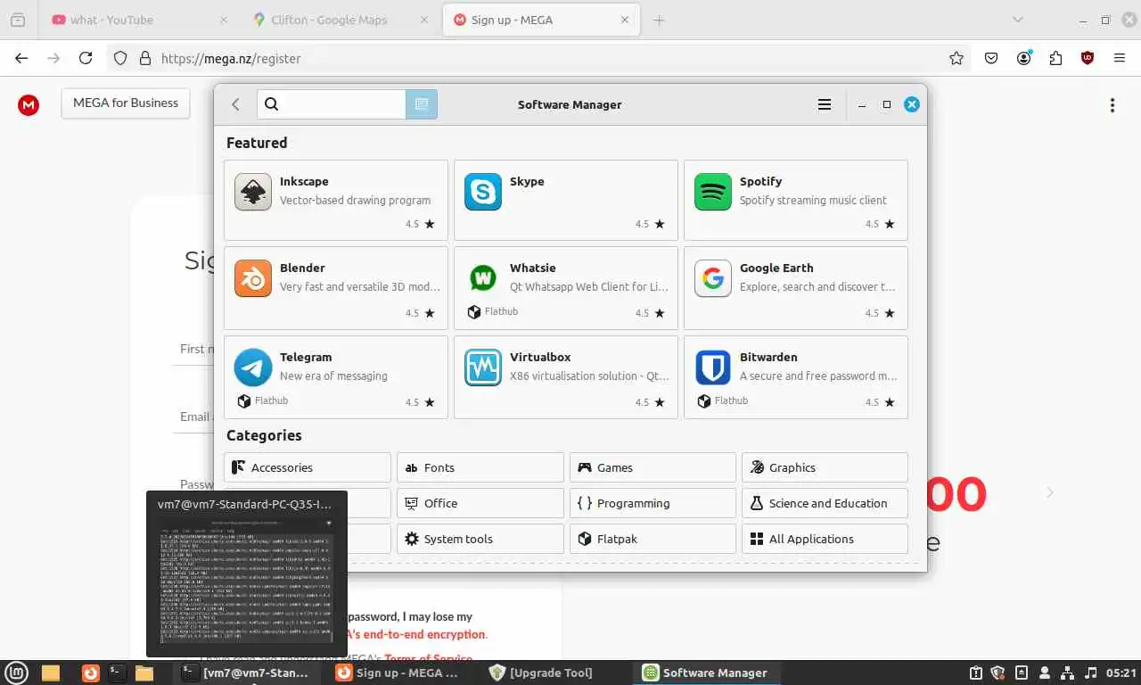Screen dimensions: 1141x685
Task: Open the Pocket save icon
Action: coord(991,58)
